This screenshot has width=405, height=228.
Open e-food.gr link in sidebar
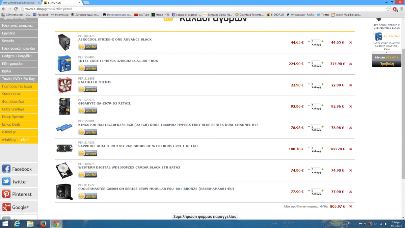point(19,132)
